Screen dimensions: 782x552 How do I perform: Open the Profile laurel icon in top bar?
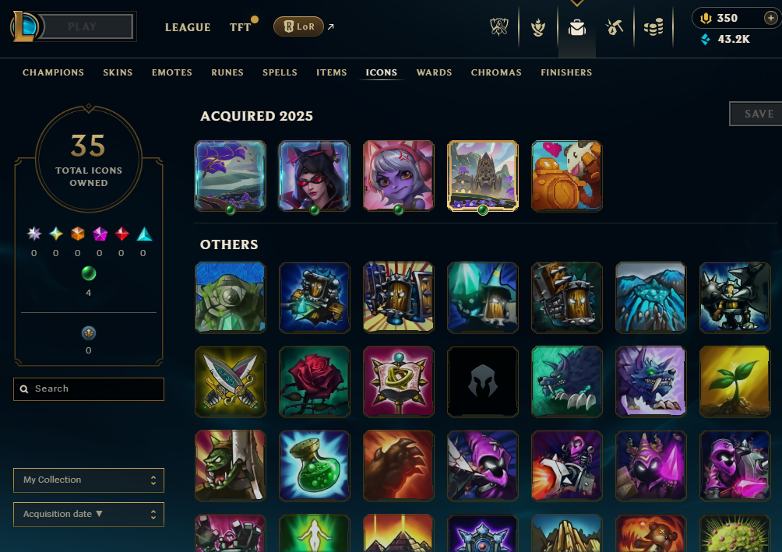point(537,27)
